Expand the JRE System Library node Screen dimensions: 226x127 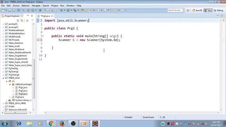point(7,100)
